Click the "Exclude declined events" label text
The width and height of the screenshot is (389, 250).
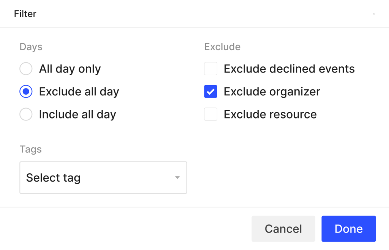coord(289,69)
